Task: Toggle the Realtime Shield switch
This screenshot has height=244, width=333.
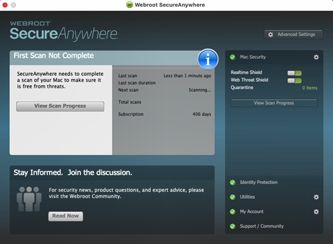Action: (x=294, y=73)
